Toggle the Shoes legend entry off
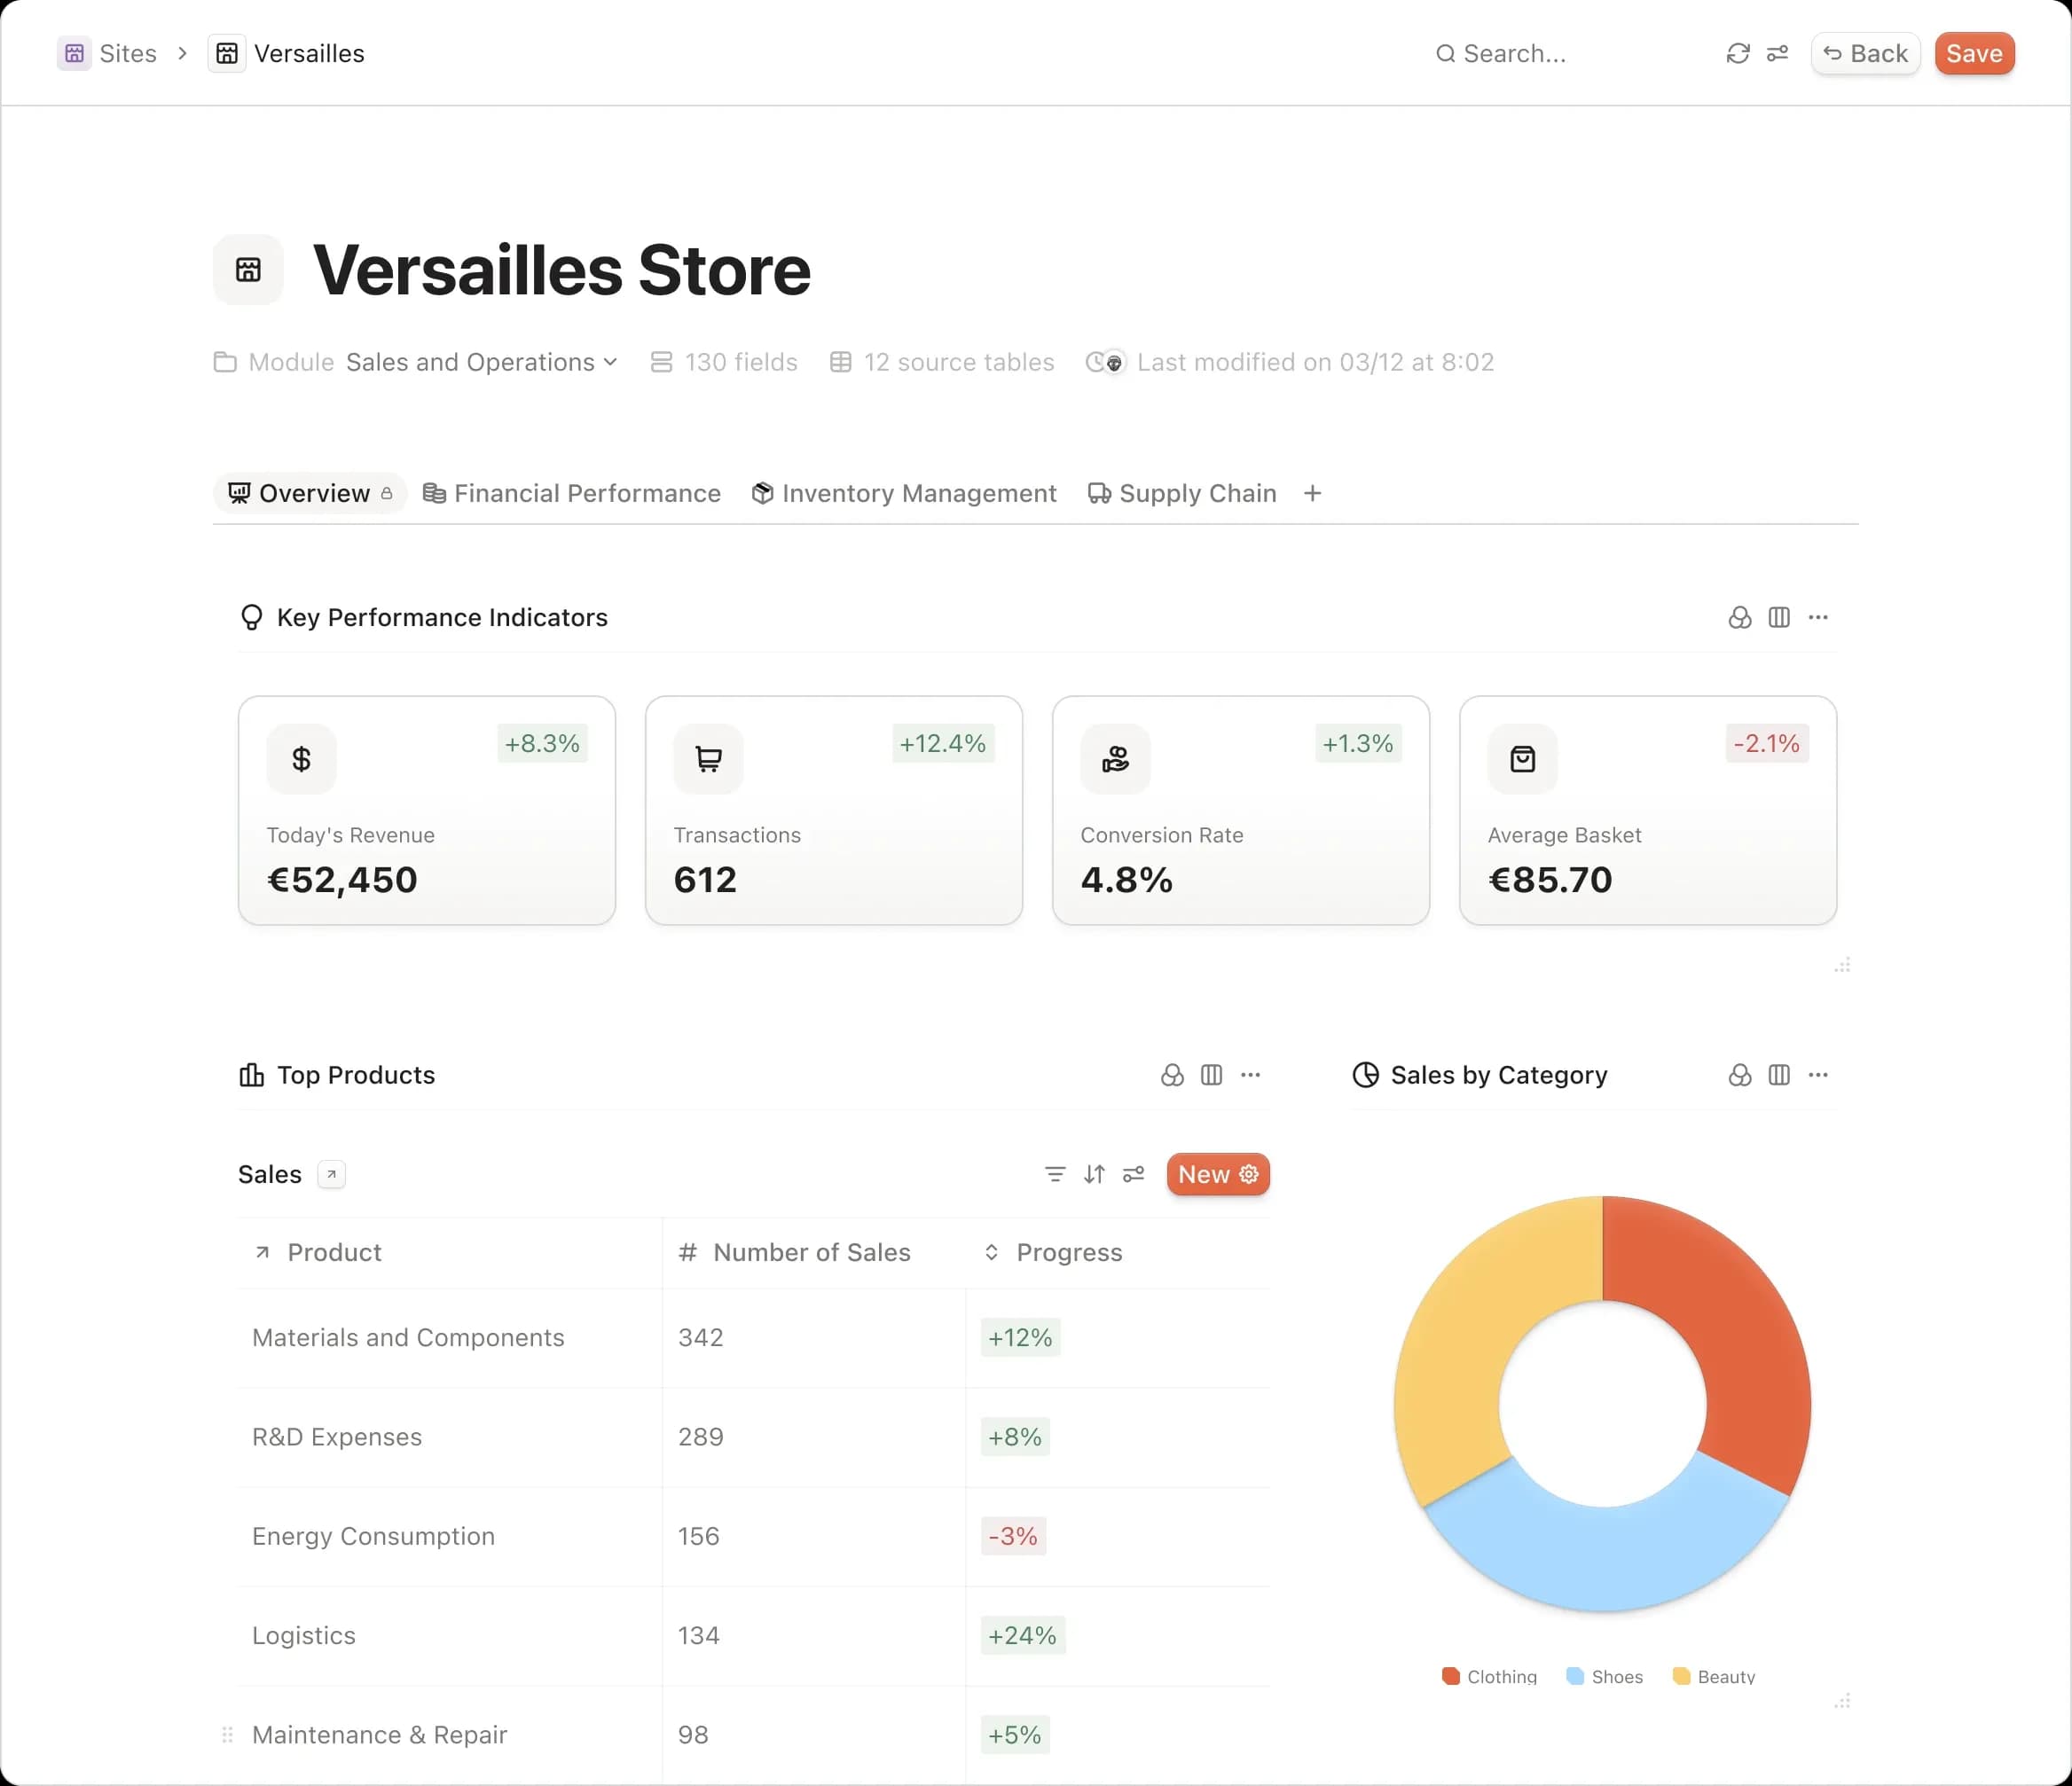The height and width of the screenshot is (1786, 2072). pos(1604,1676)
